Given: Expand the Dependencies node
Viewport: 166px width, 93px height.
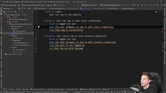Looking at the screenshot, I should pos(9,26).
